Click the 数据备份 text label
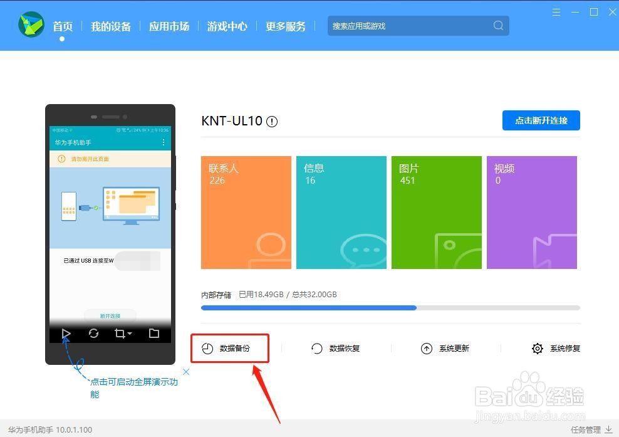The height and width of the screenshot is (437, 619). coord(235,349)
